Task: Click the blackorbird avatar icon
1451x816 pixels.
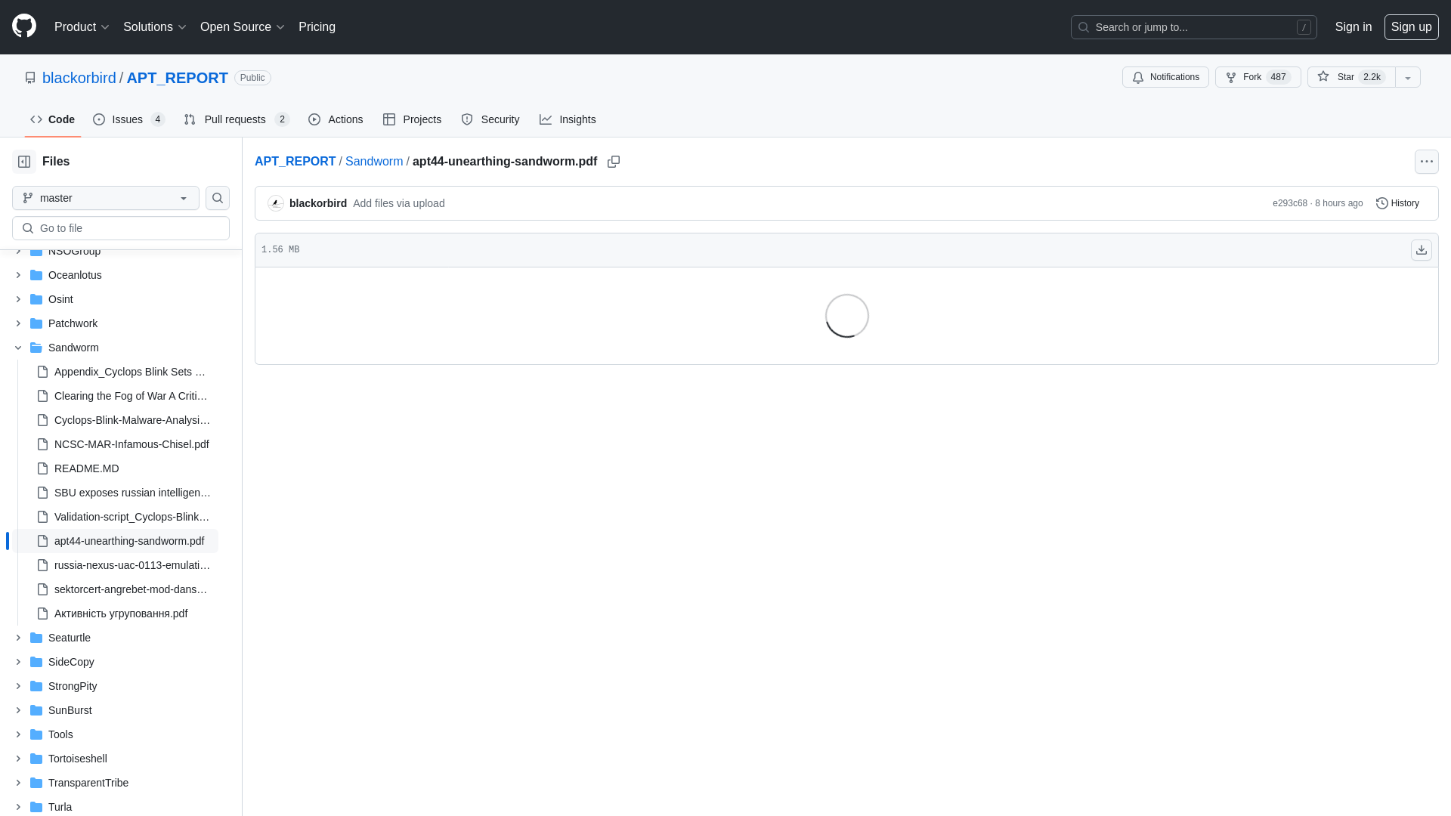Action: tap(276, 203)
